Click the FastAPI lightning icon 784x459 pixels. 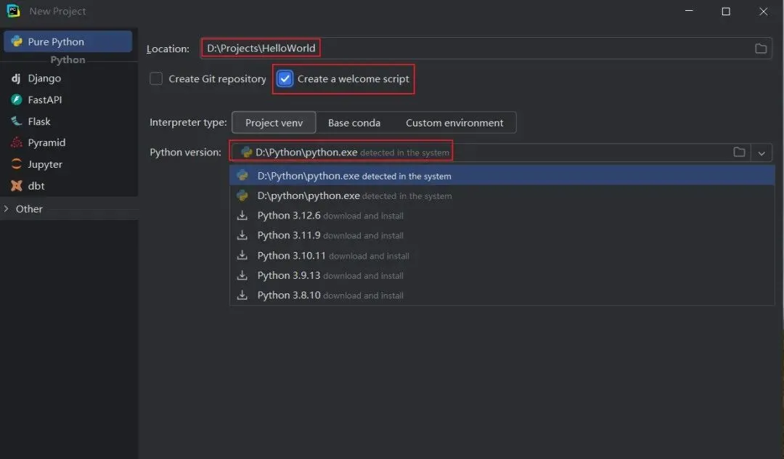17,99
